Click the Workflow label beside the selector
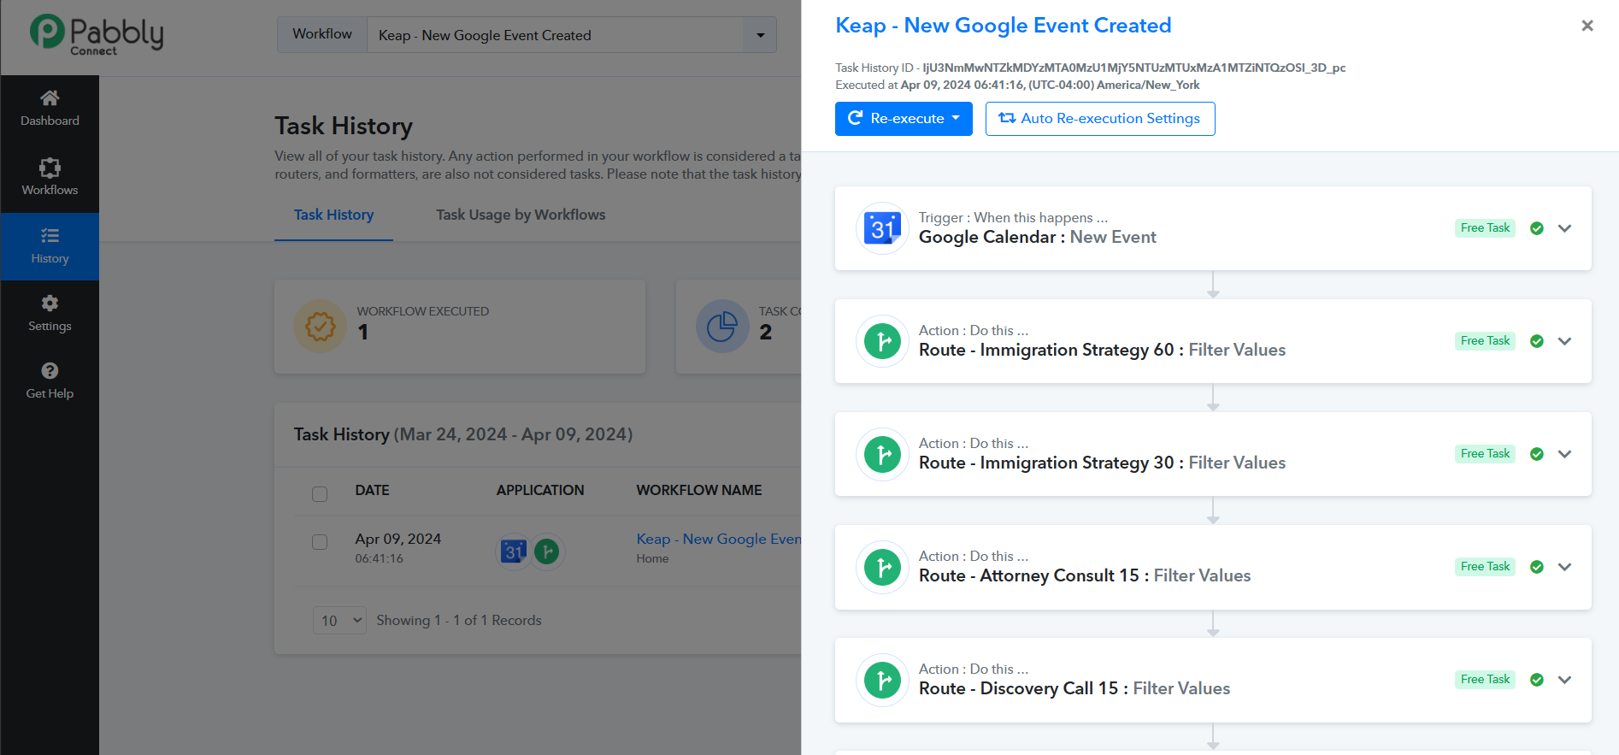 (322, 34)
